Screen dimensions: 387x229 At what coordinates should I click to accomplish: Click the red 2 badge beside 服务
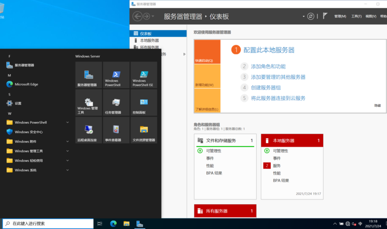click(267, 166)
